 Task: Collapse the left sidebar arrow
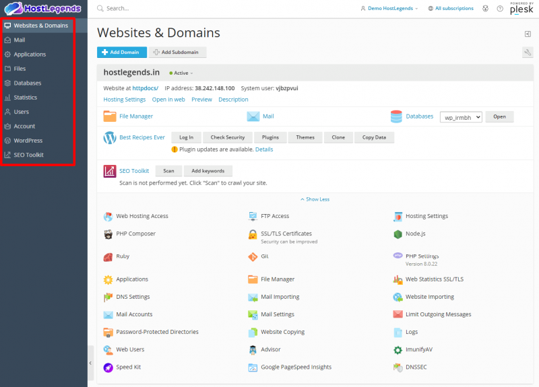(x=90, y=363)
